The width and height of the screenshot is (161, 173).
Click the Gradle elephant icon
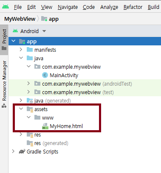click(22, 151)
